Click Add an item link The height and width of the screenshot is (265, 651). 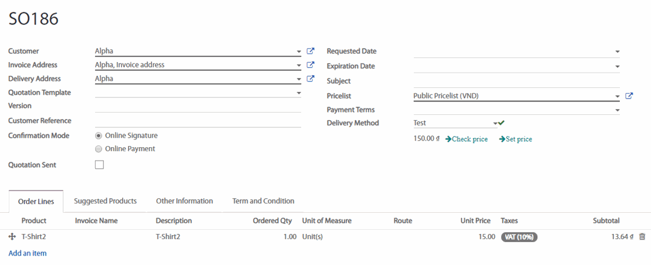pos(28,253)
